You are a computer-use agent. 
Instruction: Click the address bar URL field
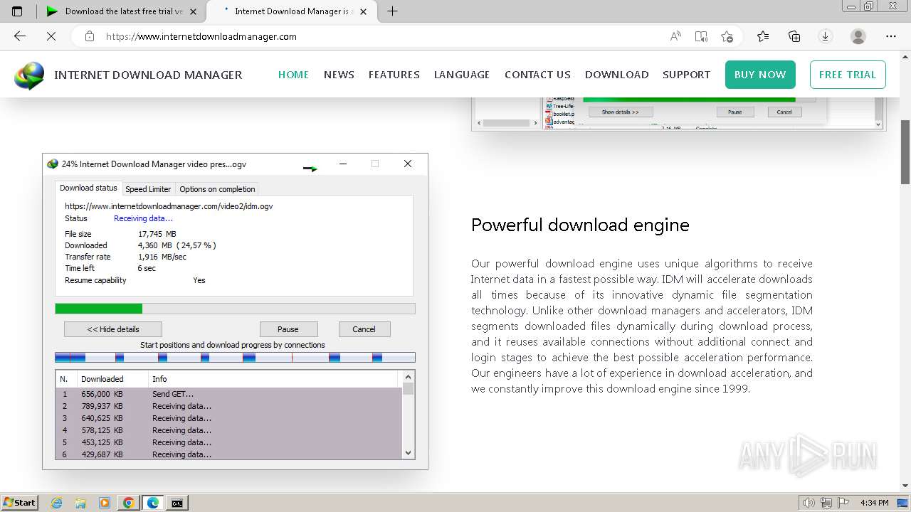click(x=384, y=36)
